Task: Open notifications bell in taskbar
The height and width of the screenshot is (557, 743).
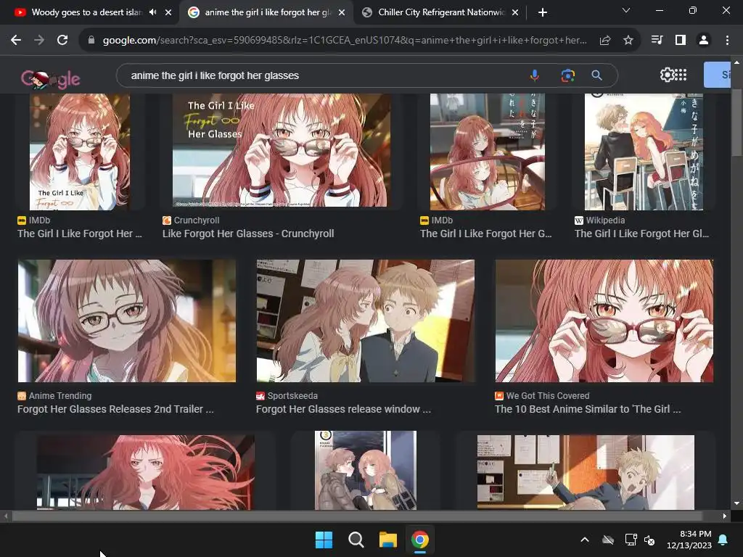Action: tap(723, 540)
